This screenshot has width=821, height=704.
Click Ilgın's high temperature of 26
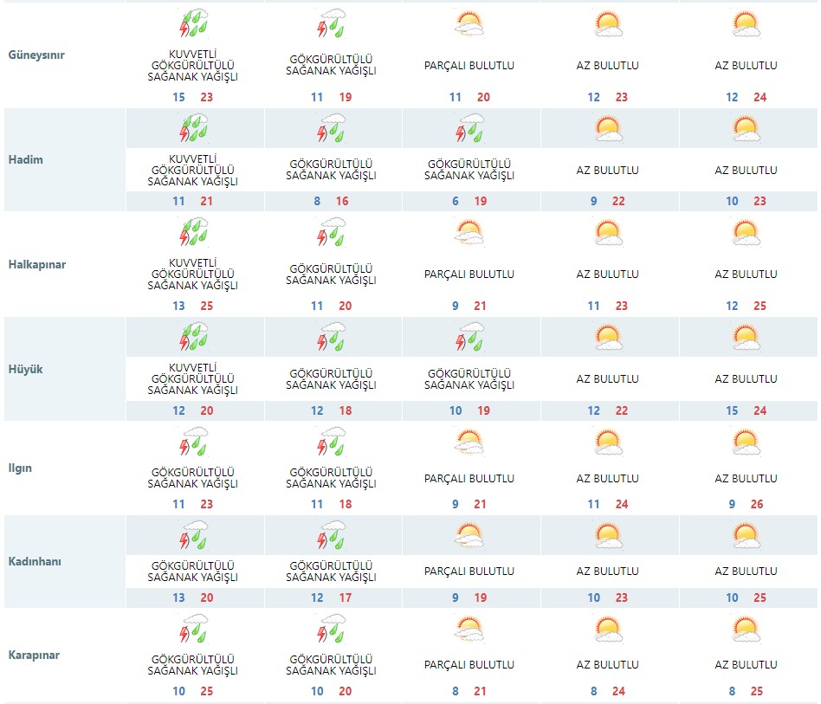(757, 505)
